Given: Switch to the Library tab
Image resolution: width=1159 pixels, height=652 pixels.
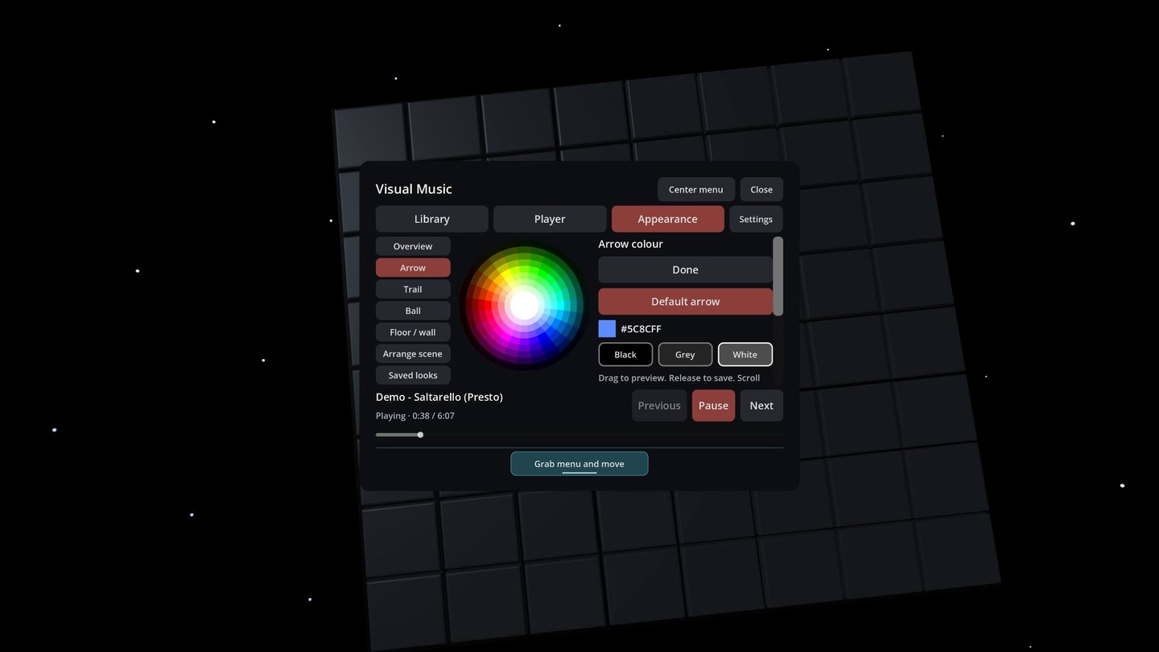Looking at the screenshot, I should point(431,219).
